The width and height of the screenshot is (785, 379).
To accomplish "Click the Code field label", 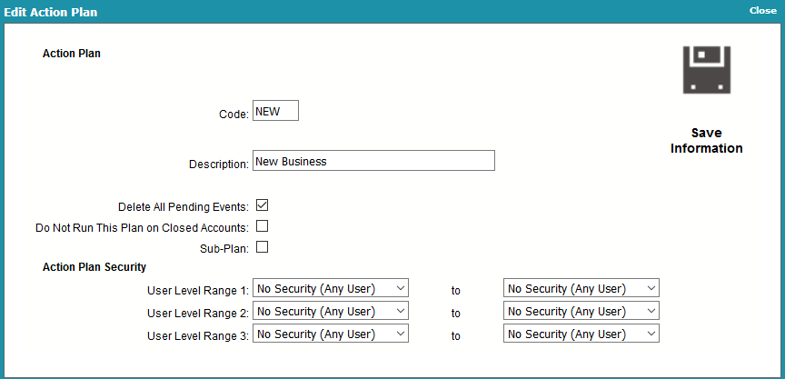I will pos(234,115).
